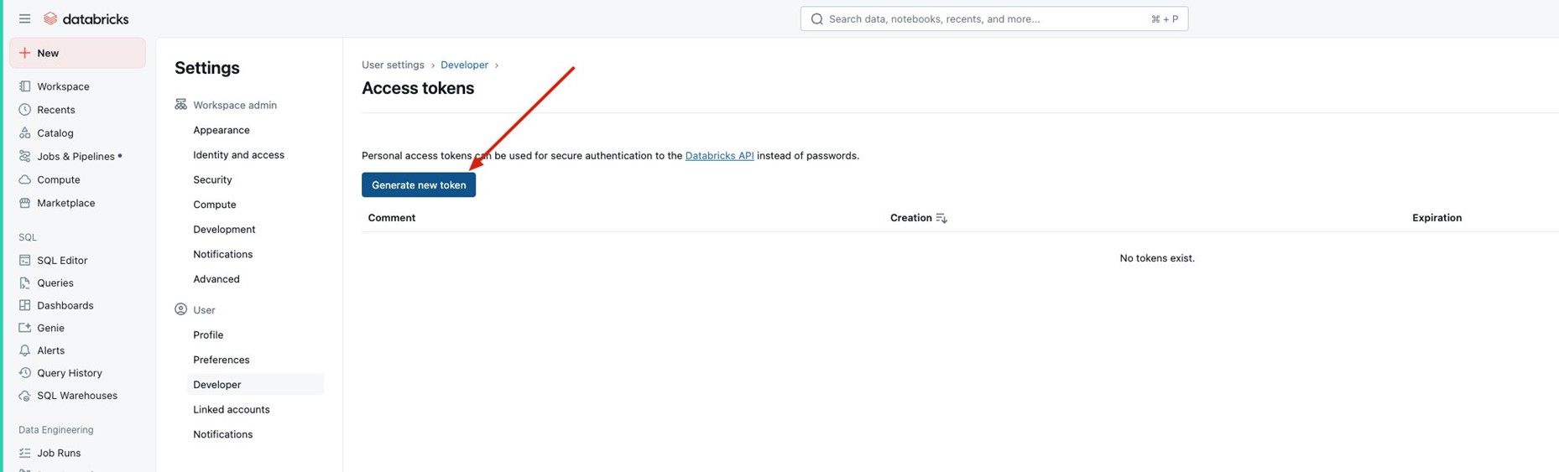Screen dimensions: 1559x472
Task: Click the New button
Action: (x=77, y=53)
